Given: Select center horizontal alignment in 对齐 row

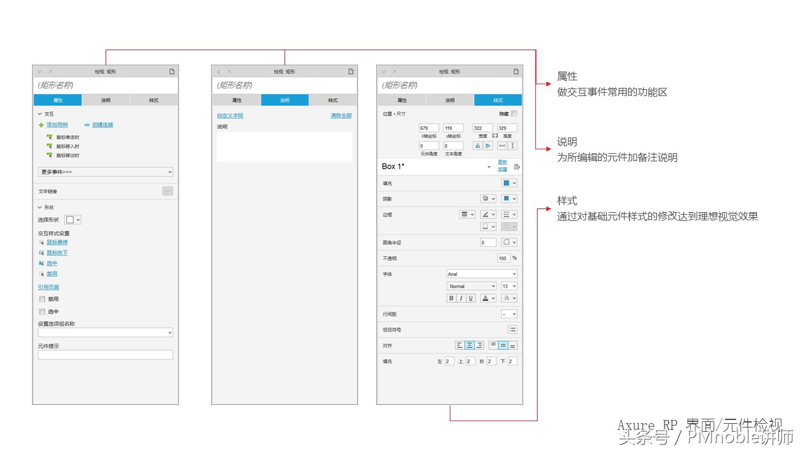Looking at the screenshot, I should [470, 345].
